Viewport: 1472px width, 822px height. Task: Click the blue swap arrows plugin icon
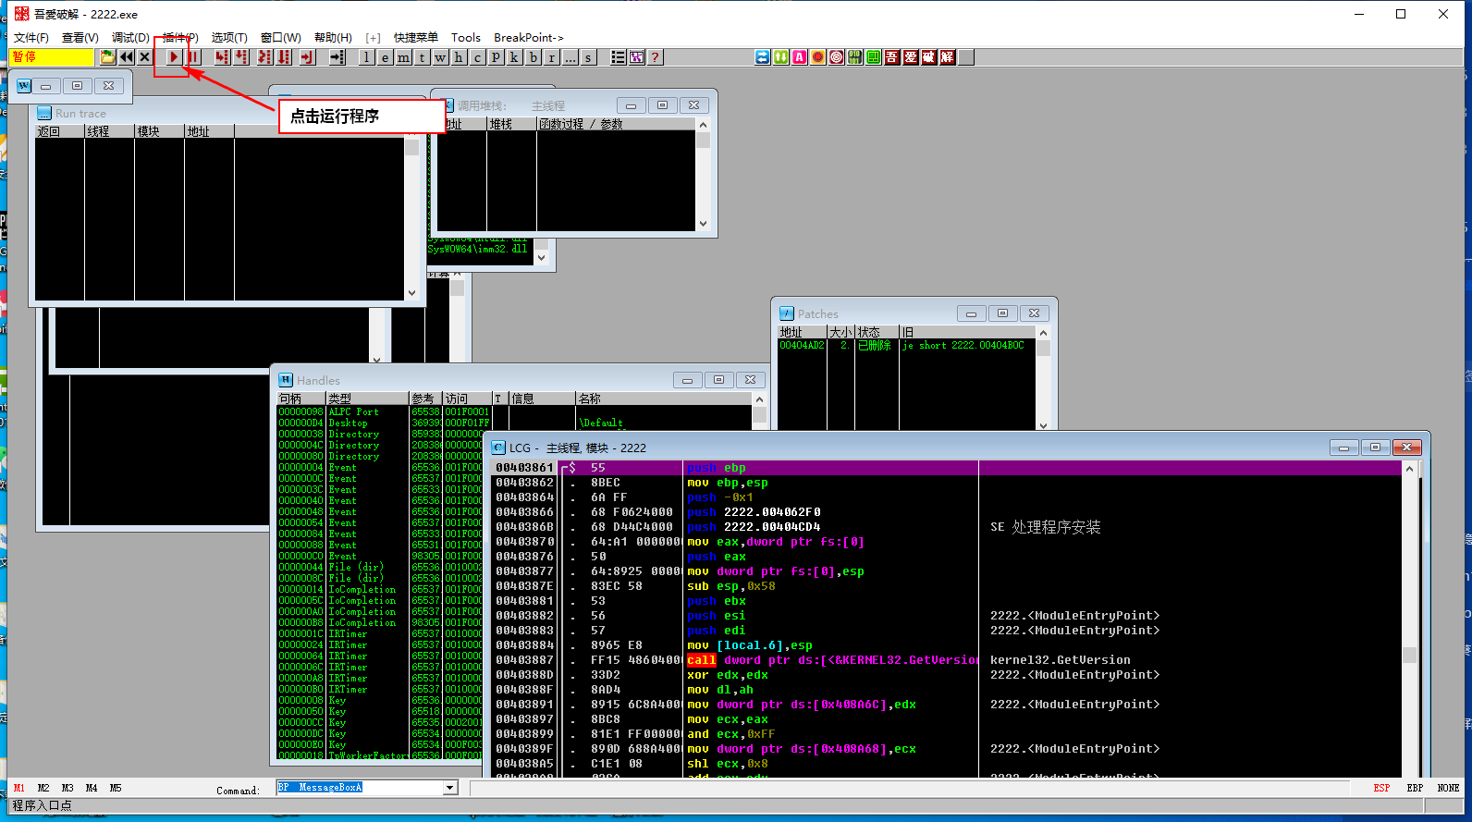763,57
